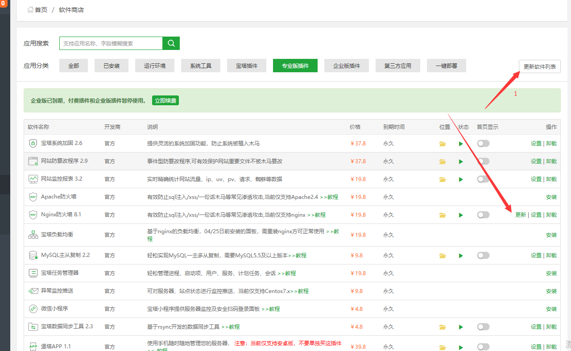Switch to the 已安装 category tab
The height and width of the screenshot is (351, 571).
pos(111,65)
